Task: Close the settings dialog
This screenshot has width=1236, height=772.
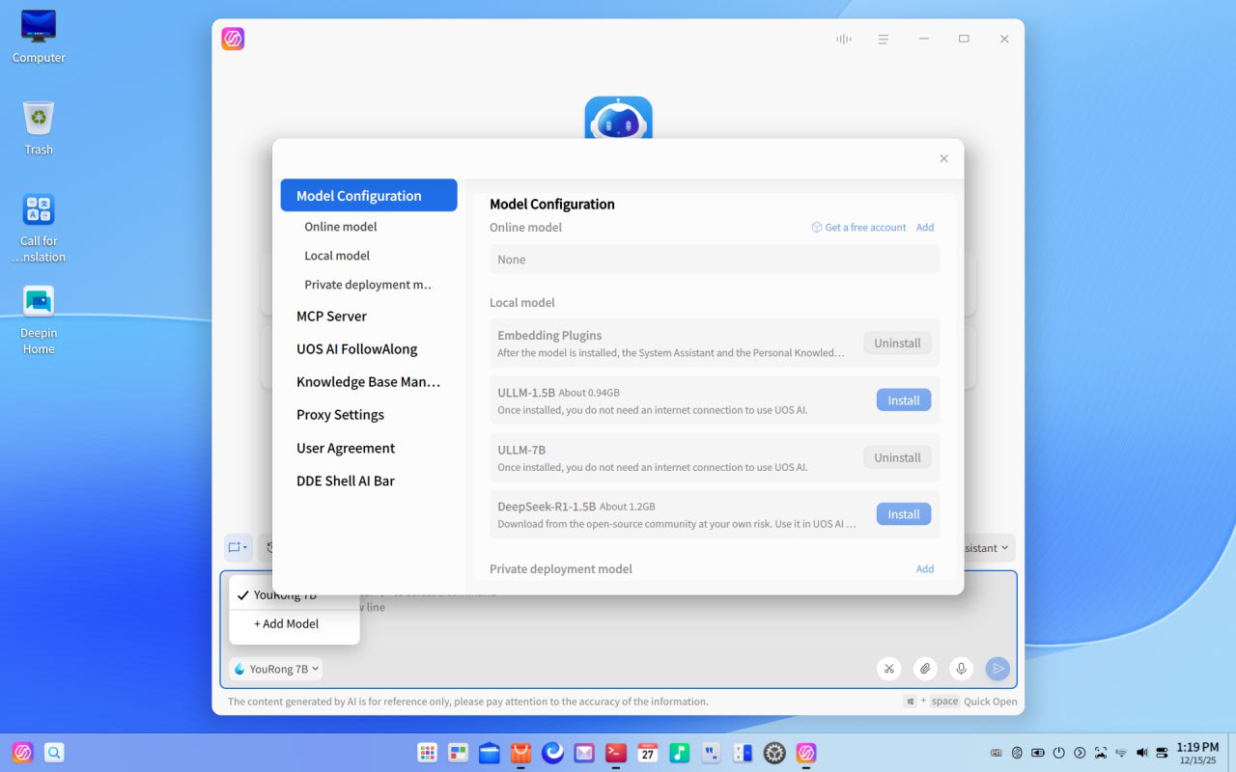Action: (943, 158)
